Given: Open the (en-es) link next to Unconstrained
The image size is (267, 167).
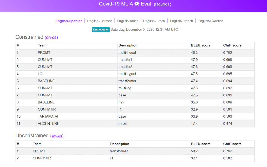Looking at the screenshot, I should 57,136.
